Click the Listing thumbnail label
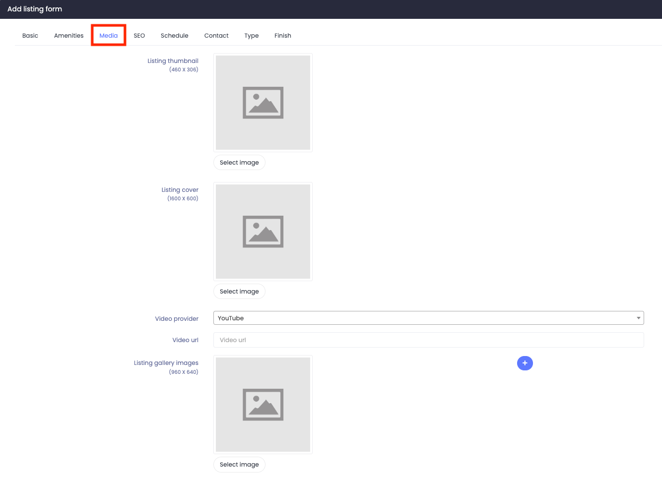This screenshot has height=478, width=662. click(173, 61)
